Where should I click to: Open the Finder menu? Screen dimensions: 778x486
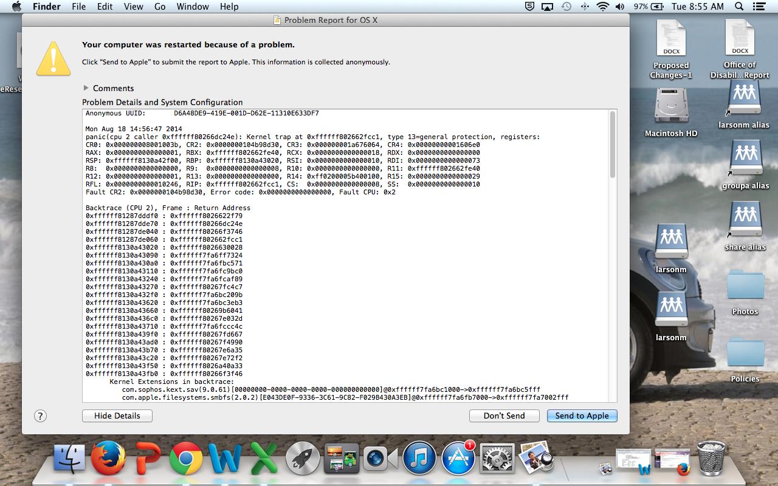pyautogui.click(x=46, y=7)
